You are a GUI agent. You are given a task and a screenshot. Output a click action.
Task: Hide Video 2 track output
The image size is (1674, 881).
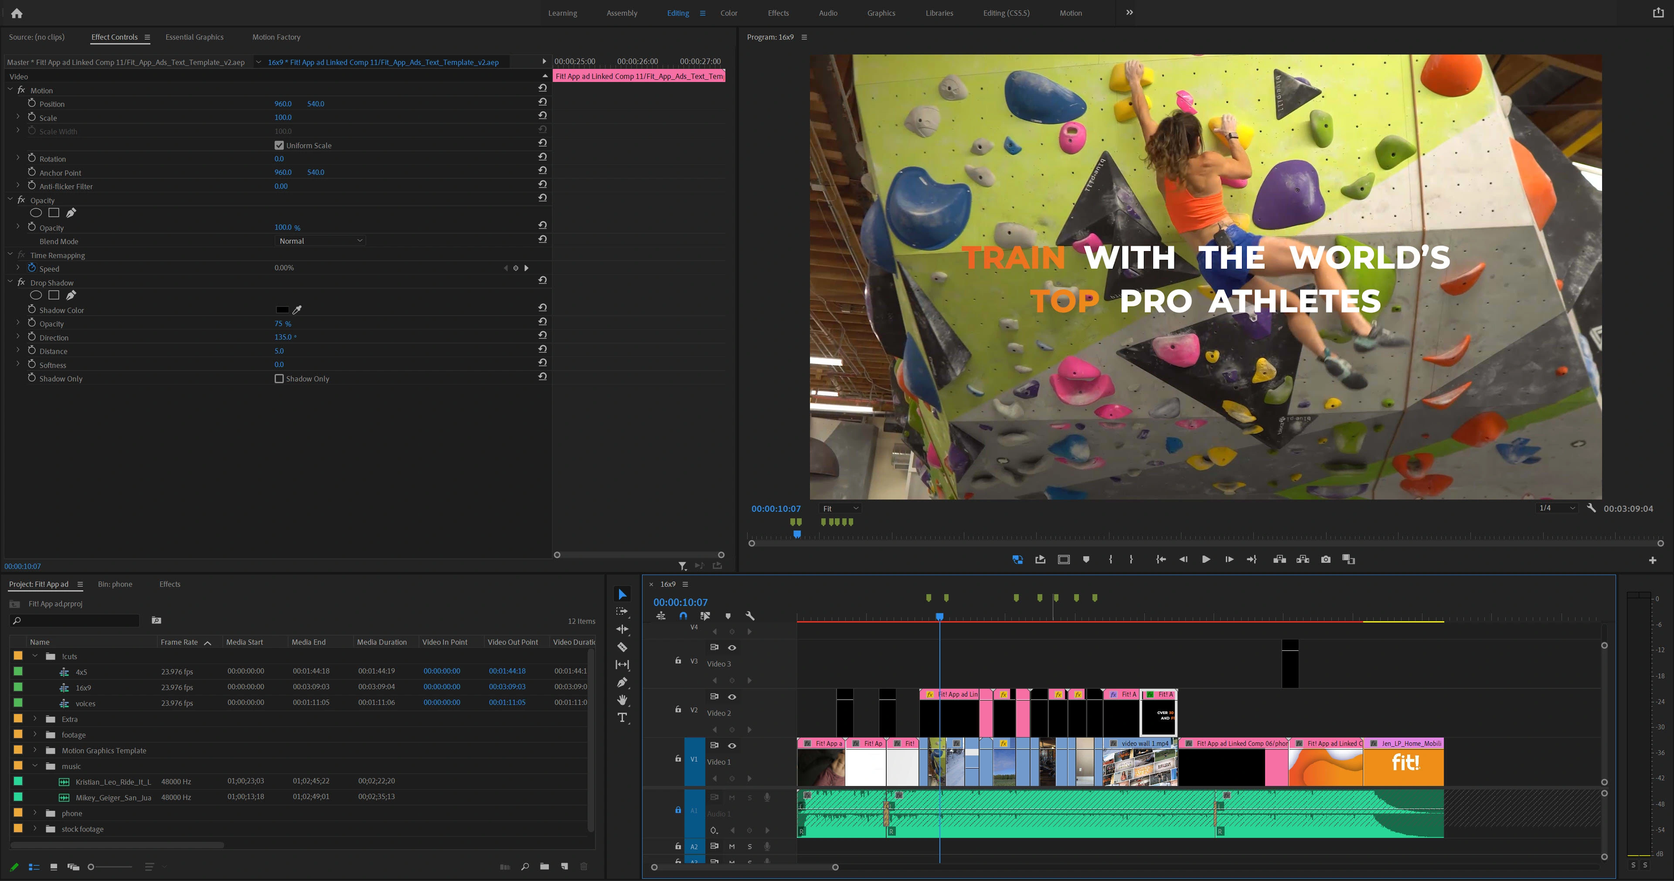click(x=732, y=697)
